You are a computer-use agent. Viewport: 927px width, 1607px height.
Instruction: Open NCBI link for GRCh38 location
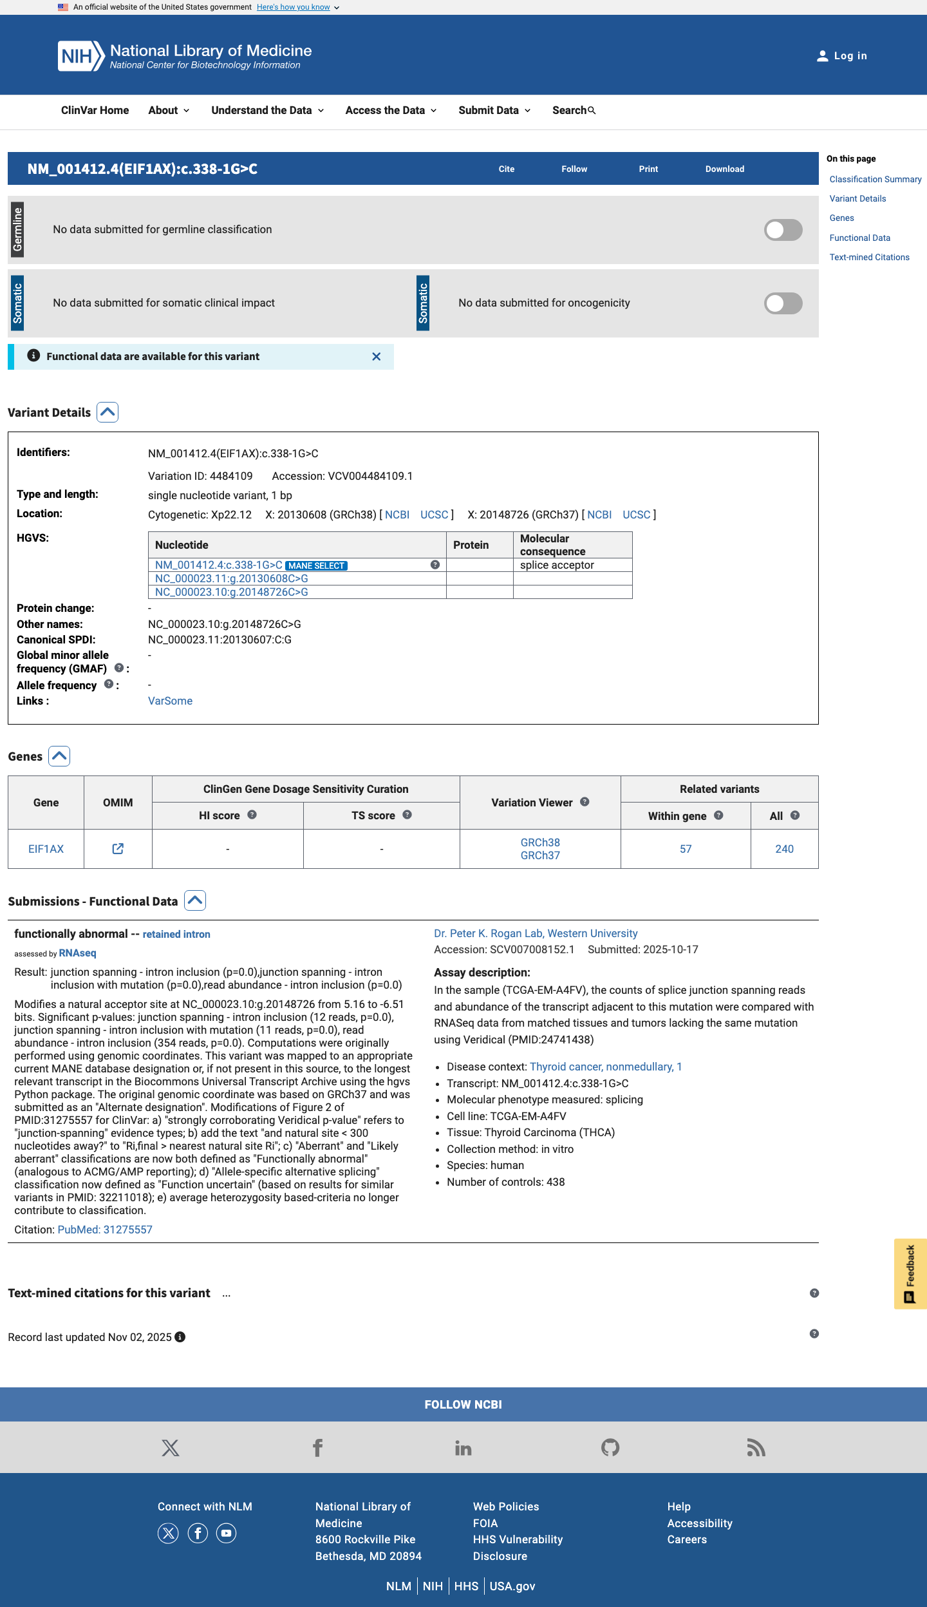pos(397,515)
